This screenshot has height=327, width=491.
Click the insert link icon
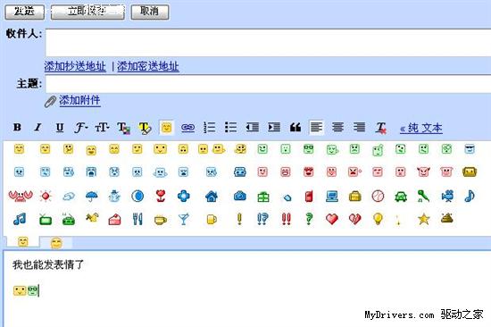click(187, 128)
